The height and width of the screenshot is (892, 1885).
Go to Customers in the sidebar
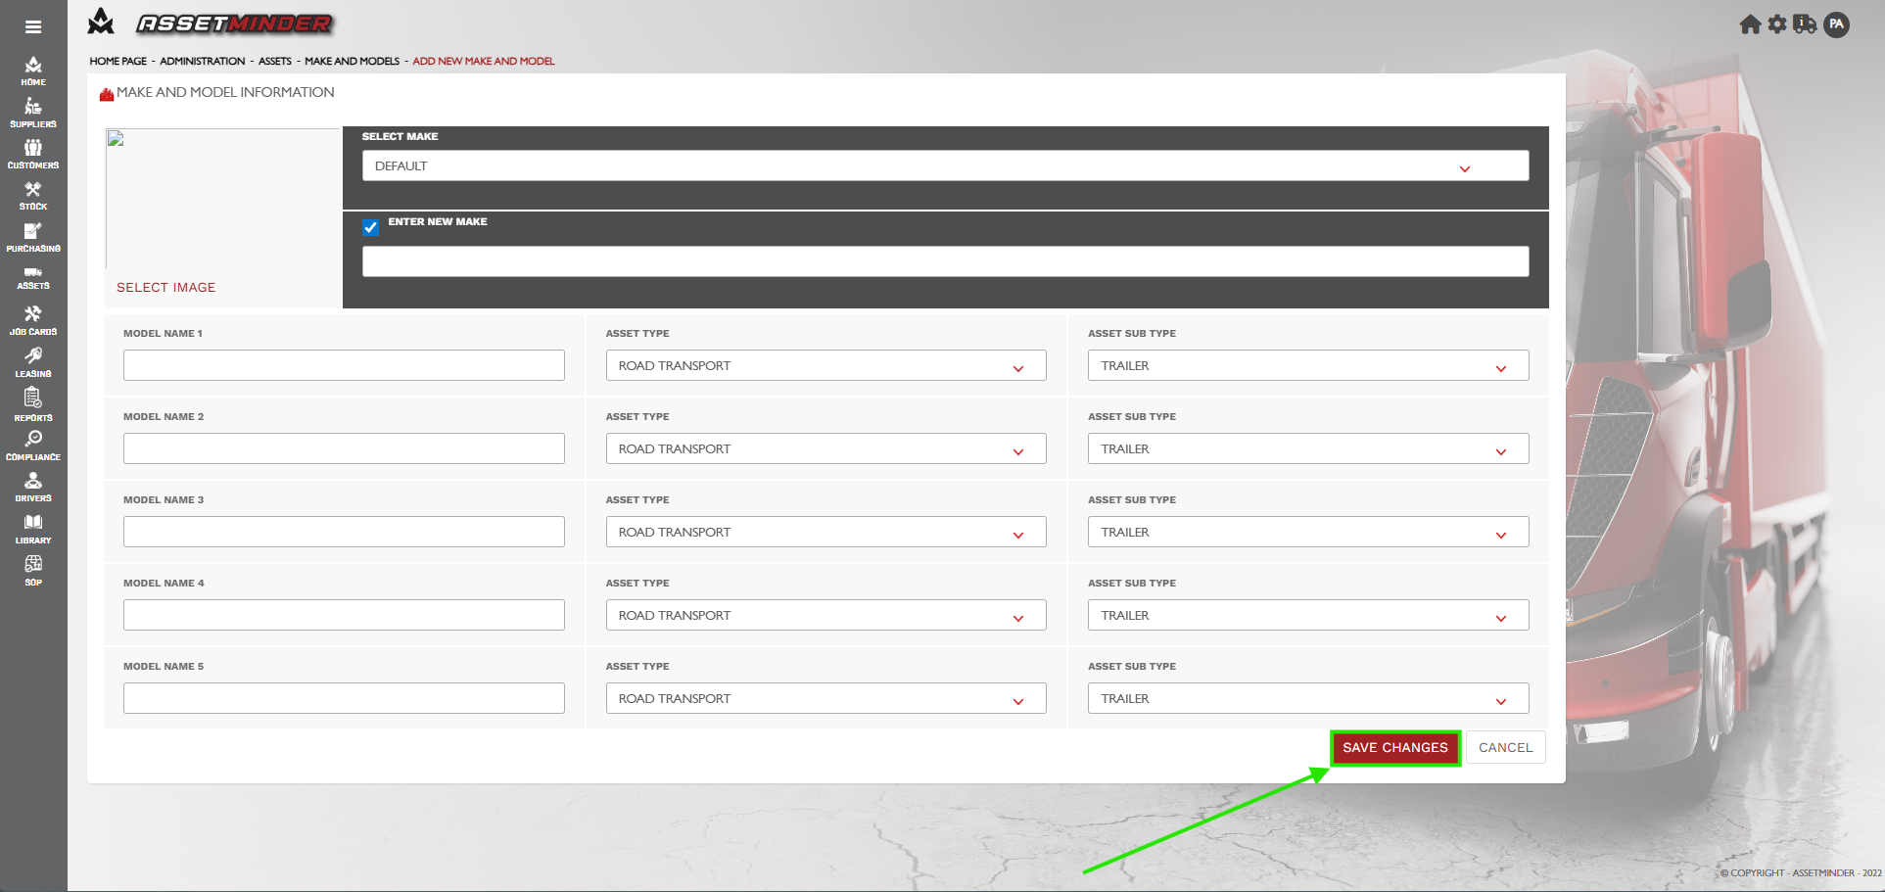click(33, 154)
